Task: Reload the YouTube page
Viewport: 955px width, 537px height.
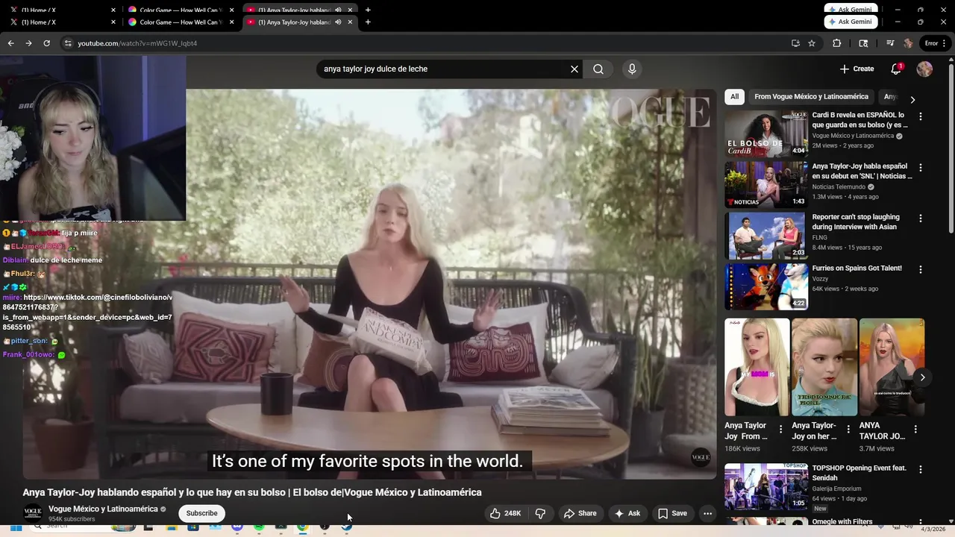Action: coord(46,43)
